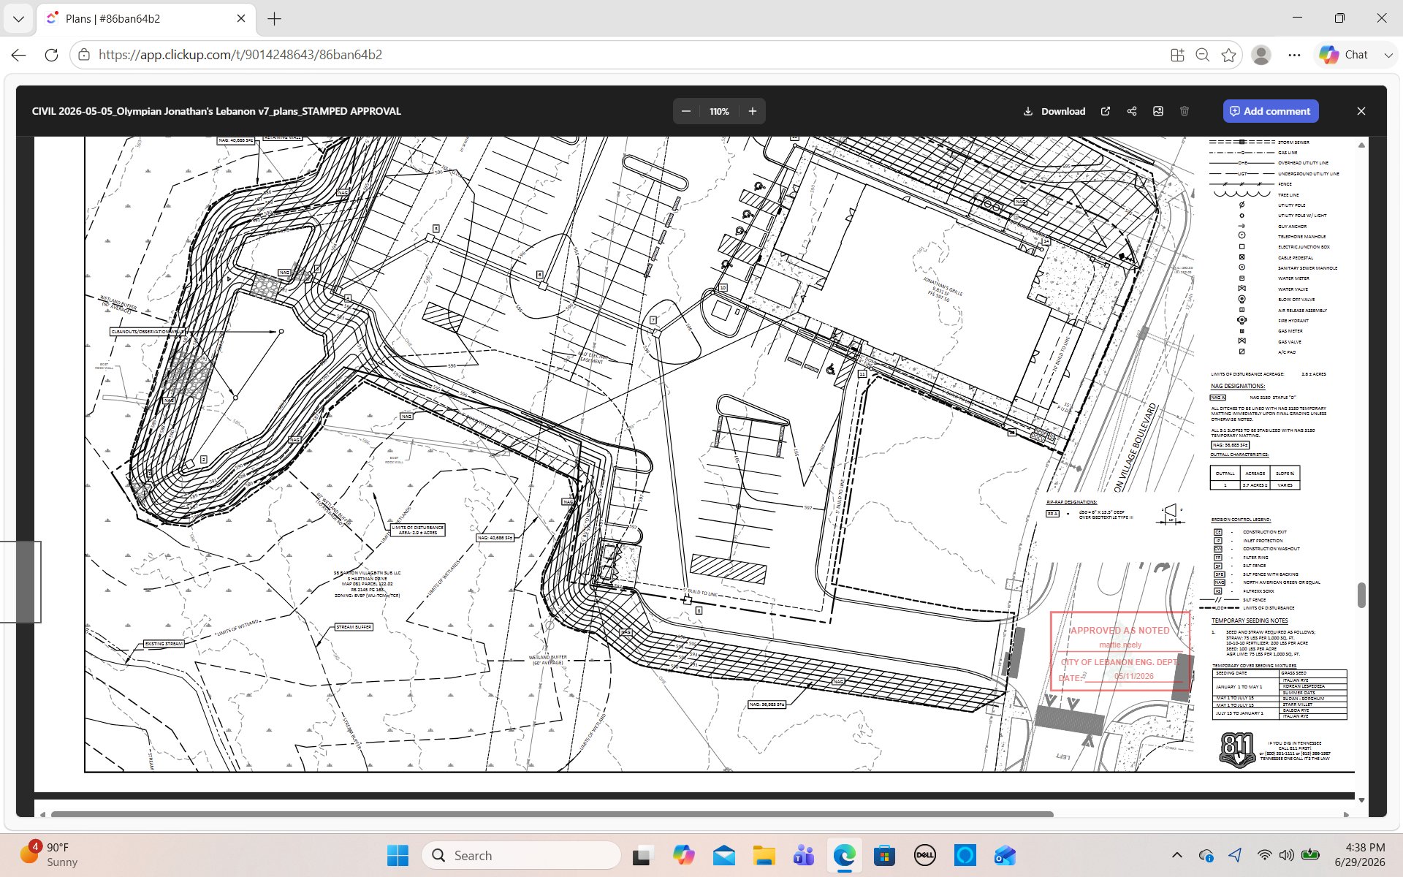Click the browser zoom indicator icon

click(1203, 55)
